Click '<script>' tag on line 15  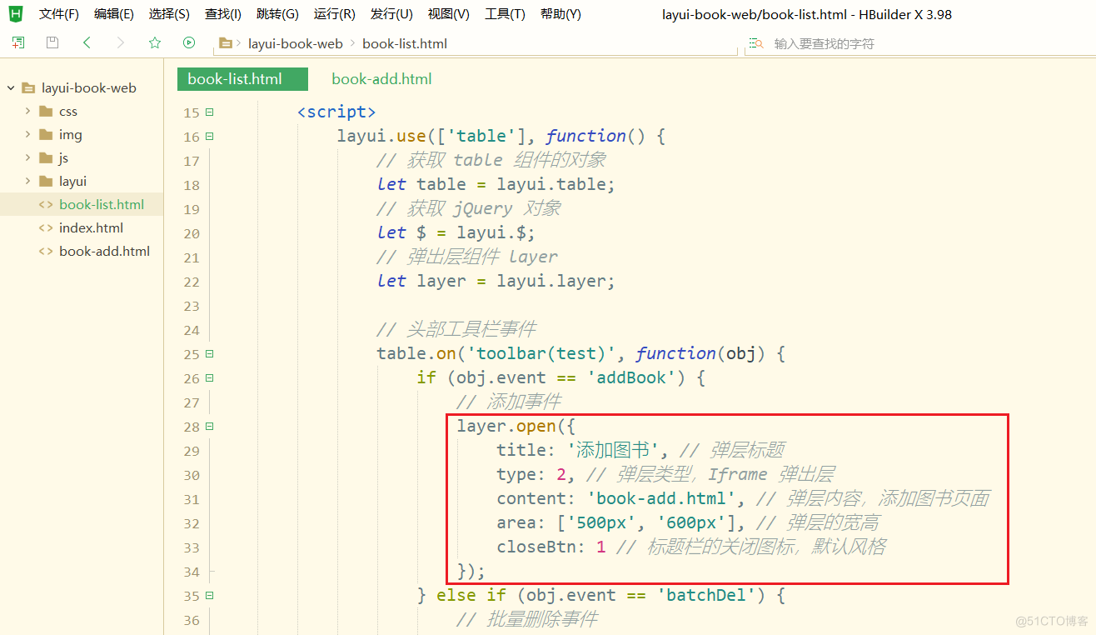(x=336, y=112)
